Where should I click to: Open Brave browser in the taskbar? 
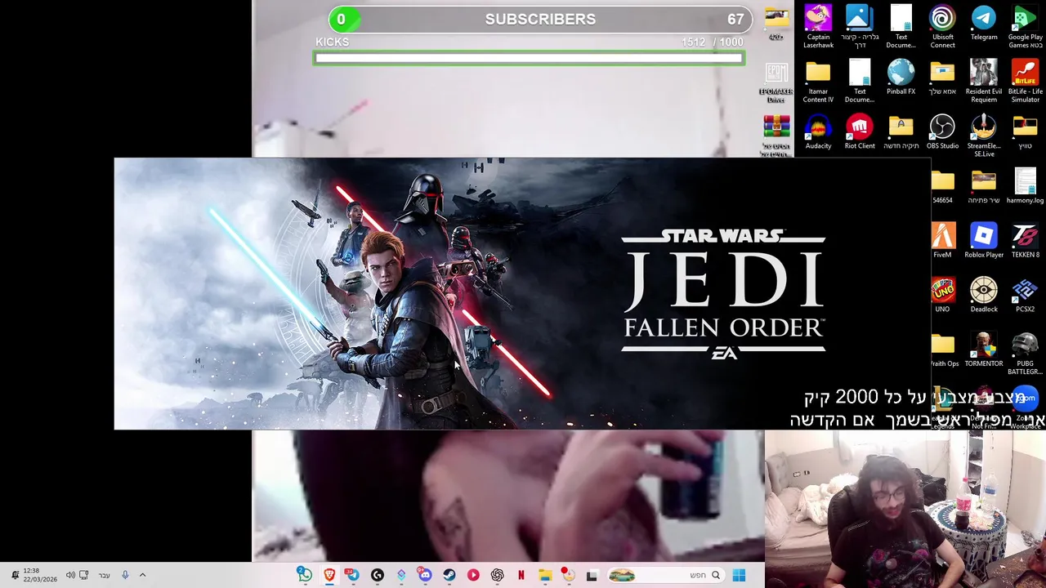click(329, 575)
